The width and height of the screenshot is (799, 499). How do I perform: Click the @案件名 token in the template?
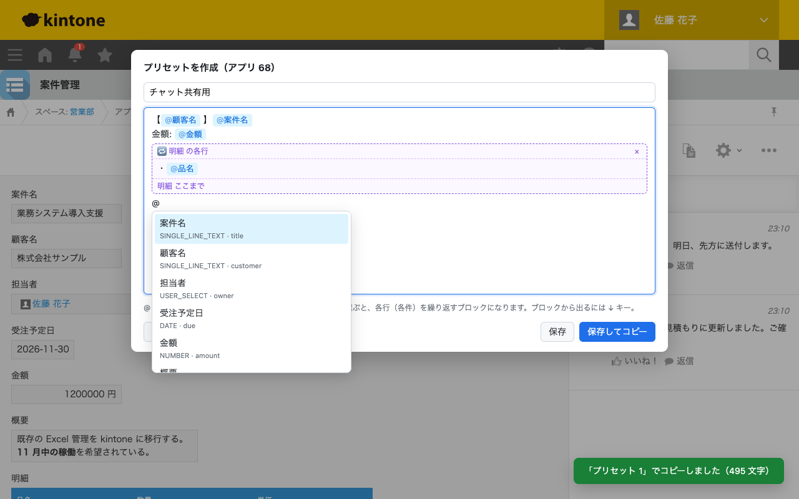pos(232,120)
